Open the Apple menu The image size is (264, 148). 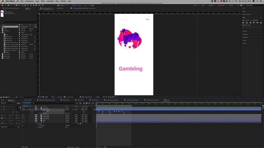(x=2, y=1)
